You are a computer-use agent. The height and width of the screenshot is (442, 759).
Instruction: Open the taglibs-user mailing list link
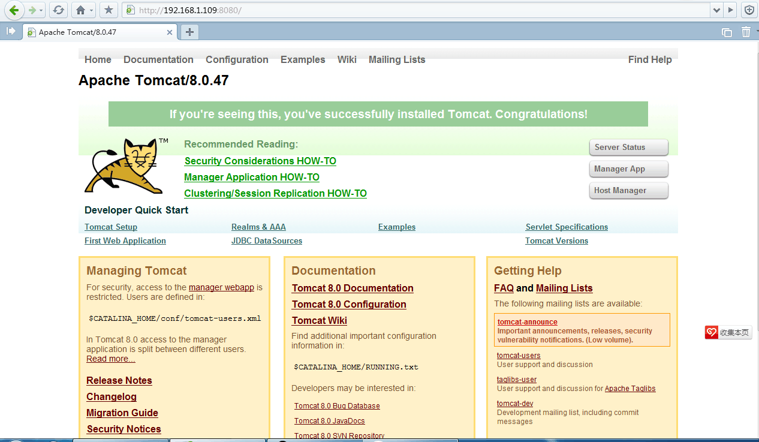tap(517, 380)
